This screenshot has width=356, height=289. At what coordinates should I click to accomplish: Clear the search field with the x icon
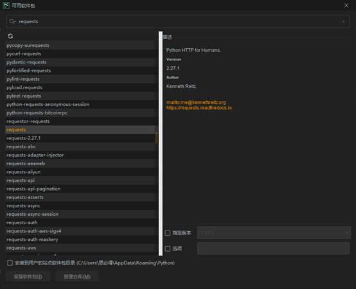point(343,22)
